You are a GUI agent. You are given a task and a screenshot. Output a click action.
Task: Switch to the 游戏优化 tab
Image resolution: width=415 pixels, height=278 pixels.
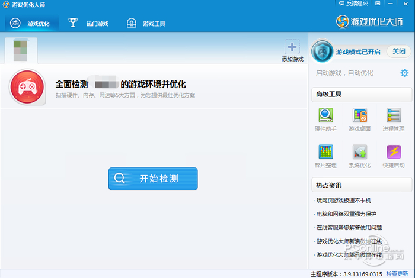point(31,24)
